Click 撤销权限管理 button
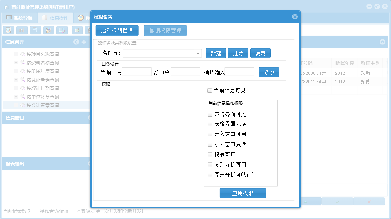 [165, 30]
